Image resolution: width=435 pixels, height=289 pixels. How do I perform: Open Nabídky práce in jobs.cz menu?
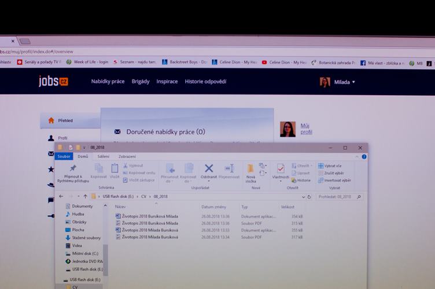(108, 81)
